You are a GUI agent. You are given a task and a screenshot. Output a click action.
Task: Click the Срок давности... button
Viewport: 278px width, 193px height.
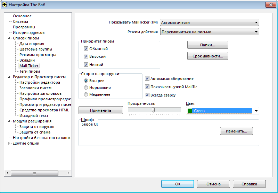tap(207, 56)
